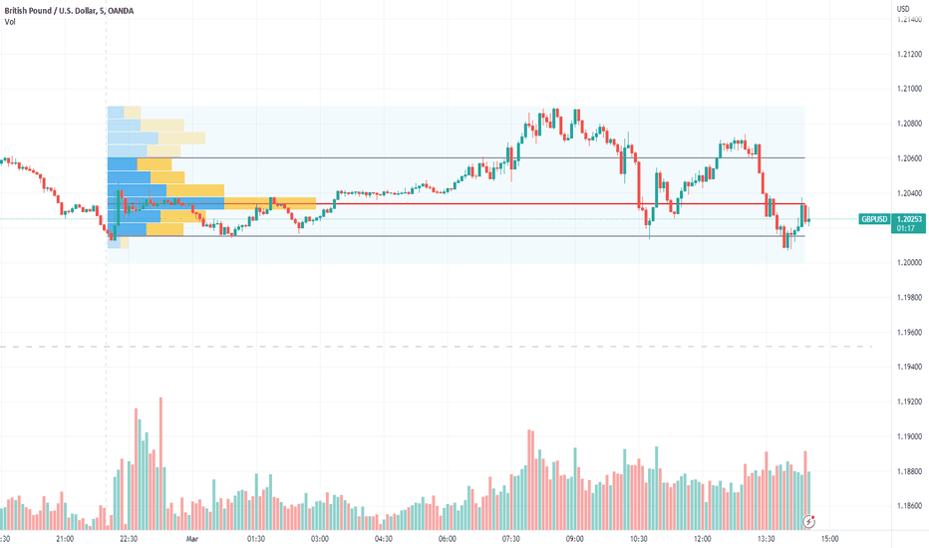Select the 1.20253 current price label
The image size is (929, 548).
click(909, 219)
